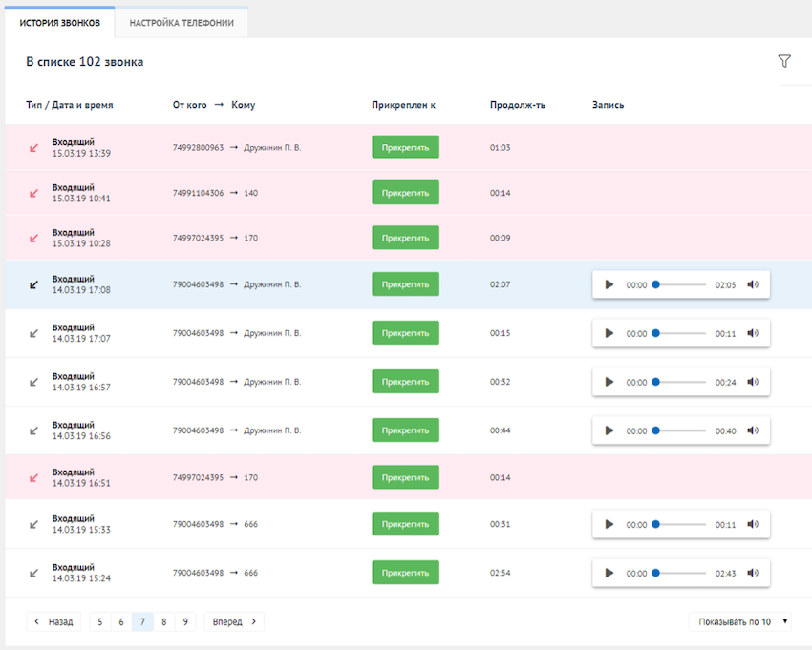This screenshot has width=812, height=650.
Task: Mute audio of the 14.03.19 17:08 recording
Action: 753,284
